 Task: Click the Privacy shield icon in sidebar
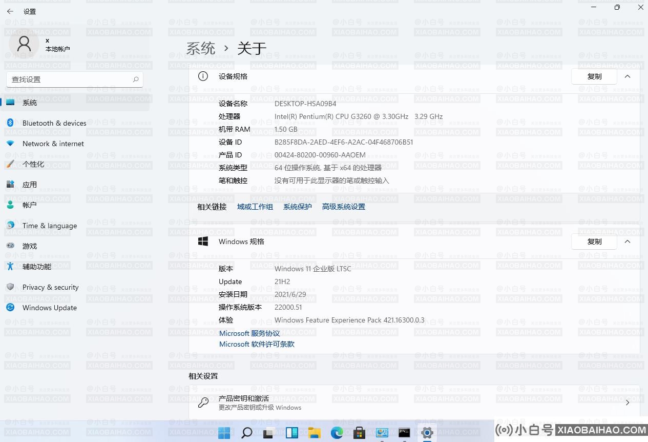10,287
